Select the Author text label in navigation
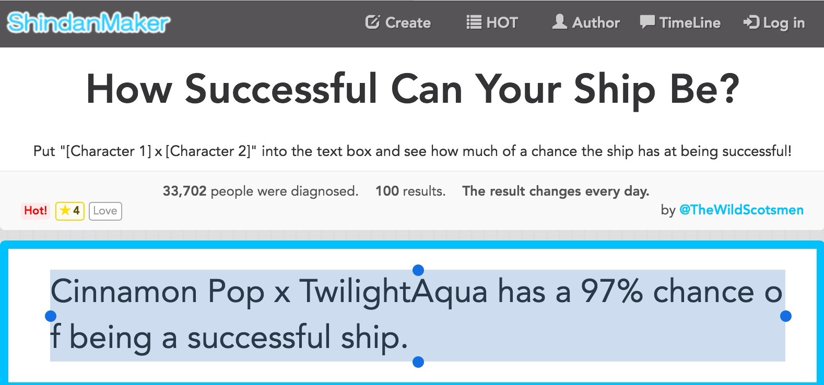This screenshot has height=385, width=824. point(596,23)
